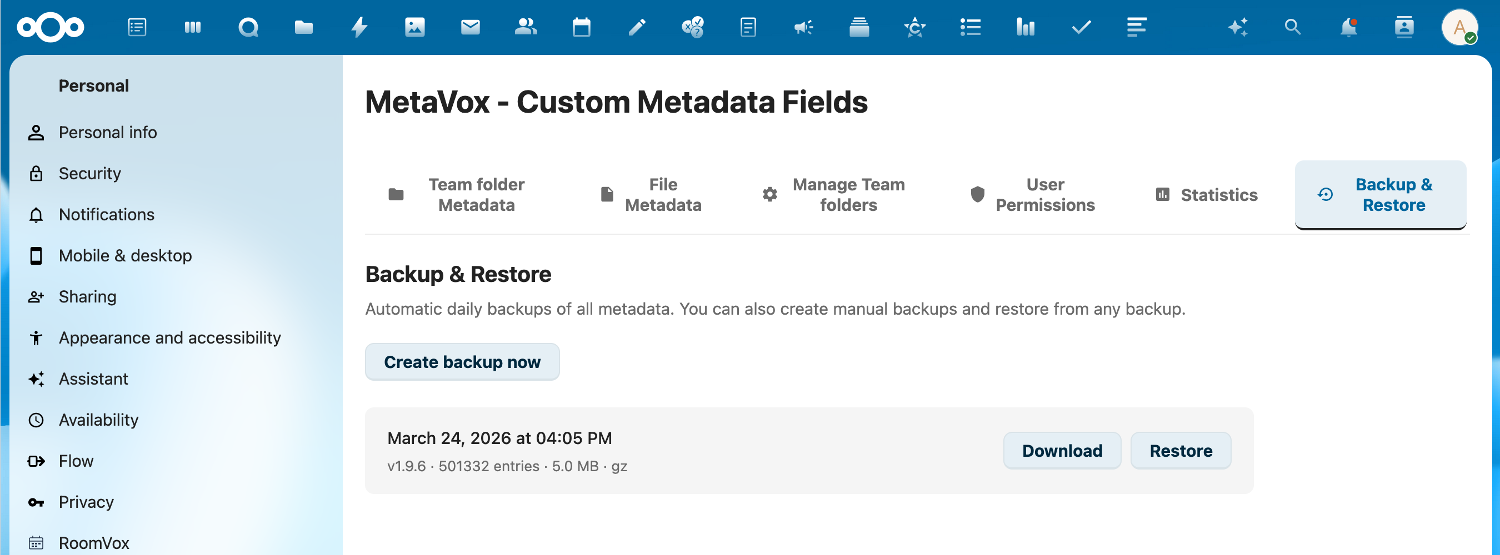The width and height of the screenshot is (1500, 555).
Task: Open the bulleted list app icon
Action: point(970,27)
